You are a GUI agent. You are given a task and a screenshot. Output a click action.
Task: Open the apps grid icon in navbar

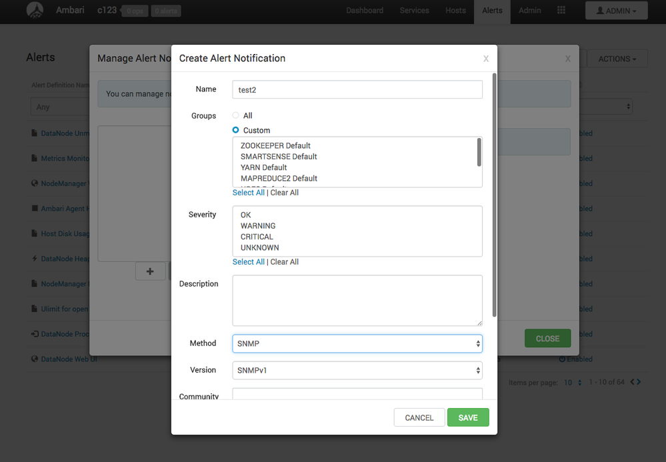pos(561,10)
